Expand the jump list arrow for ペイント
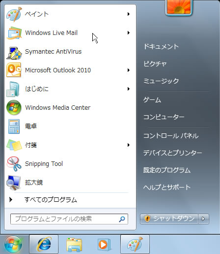220x254 pixels. click(129, 14)
